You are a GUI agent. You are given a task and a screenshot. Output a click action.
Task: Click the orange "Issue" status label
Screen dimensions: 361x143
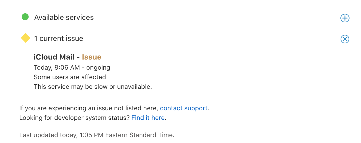click(x=92, y=57)
